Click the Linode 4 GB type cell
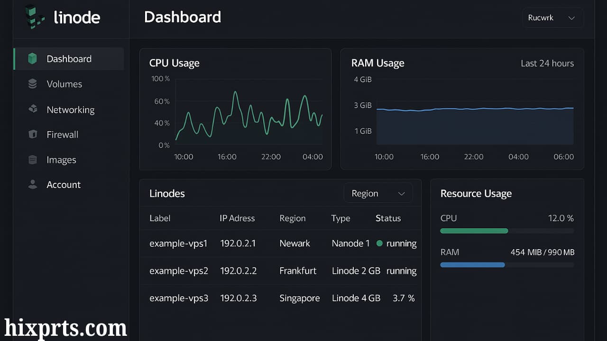 [x=356, y=298]
